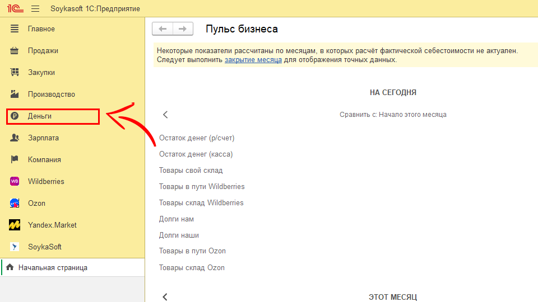The image size is (538, 302).
Task: Click the Yandex.Market logo icon
Action: point(15,225)
